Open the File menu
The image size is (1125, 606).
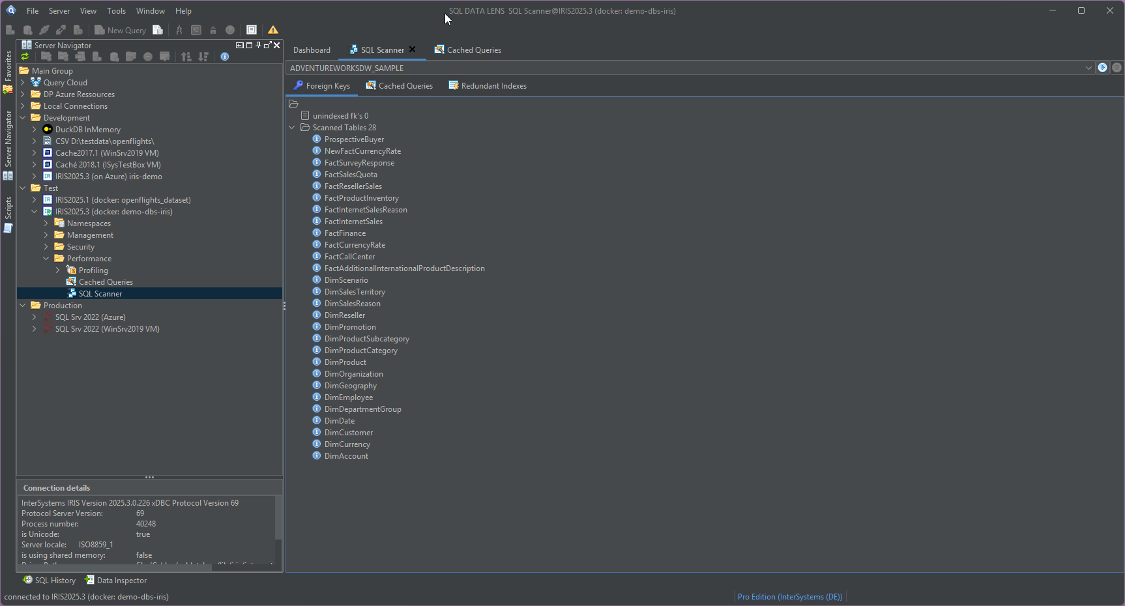click(x=33, y=11)
